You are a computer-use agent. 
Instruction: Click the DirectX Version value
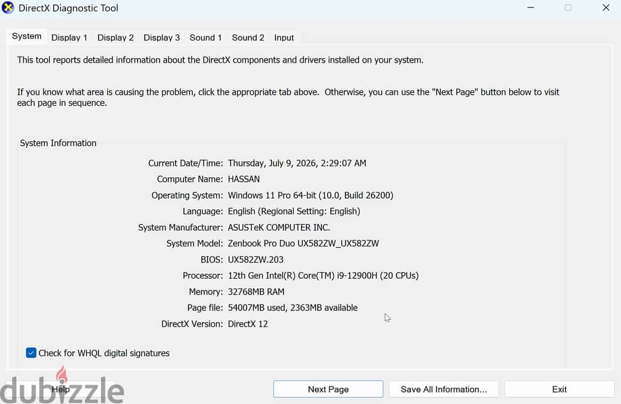[x=248, y=324]
